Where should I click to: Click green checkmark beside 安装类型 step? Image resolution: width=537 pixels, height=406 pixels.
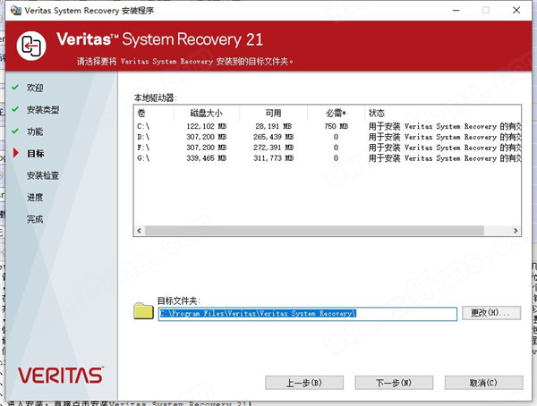pos(14,109)
